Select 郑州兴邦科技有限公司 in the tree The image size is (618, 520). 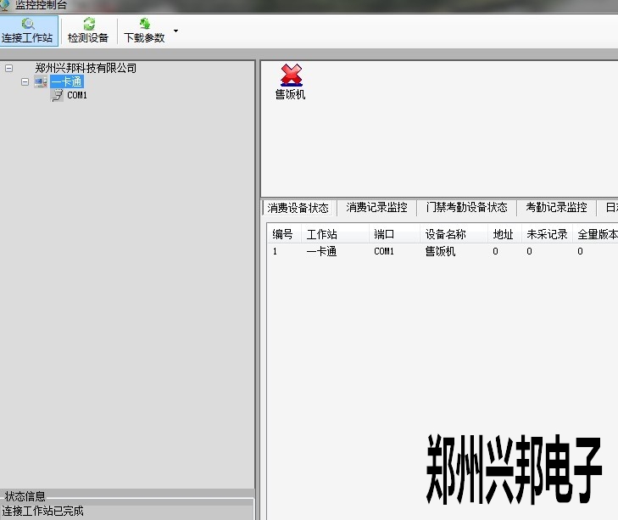[86, 68]
